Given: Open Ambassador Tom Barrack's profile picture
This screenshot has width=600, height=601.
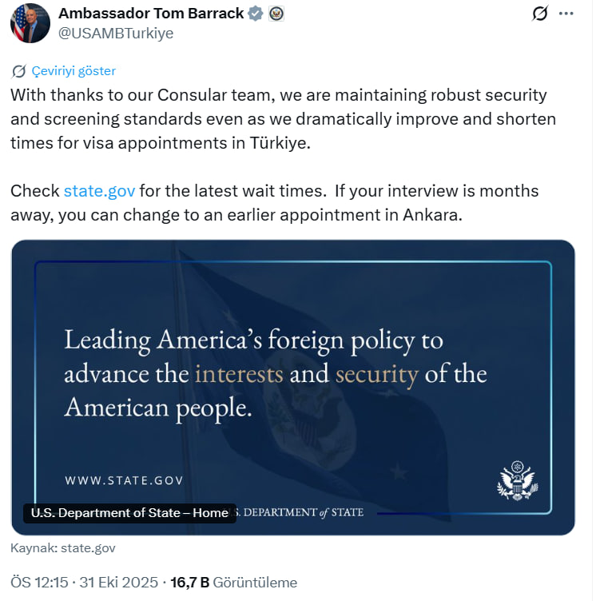Looking at the screenshot, I should [x=30, y=23].
